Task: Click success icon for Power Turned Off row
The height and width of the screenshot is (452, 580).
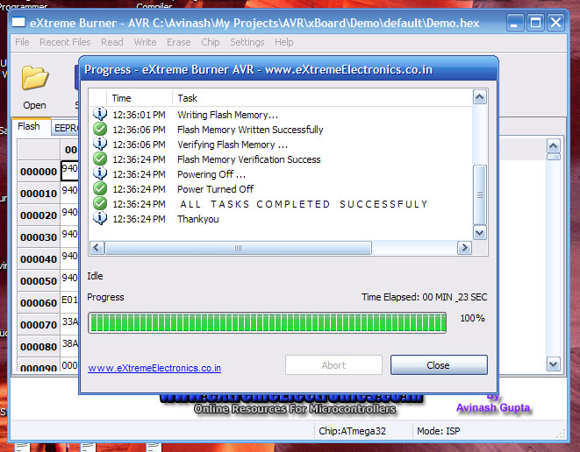Action: point(100,188)
